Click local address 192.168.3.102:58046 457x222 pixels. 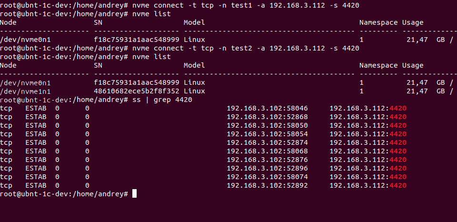coord(267,108)
